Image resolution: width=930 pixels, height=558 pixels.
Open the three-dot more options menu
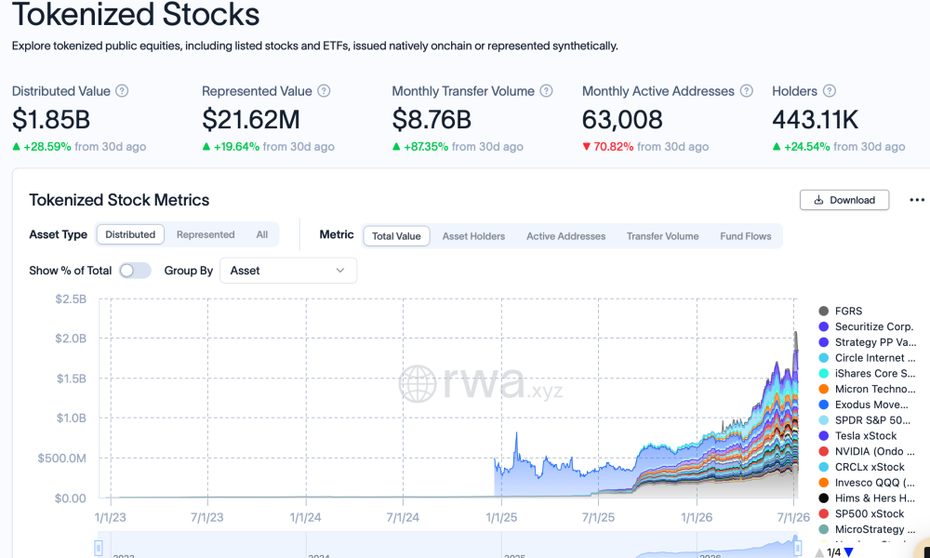[x=916, y=200]
